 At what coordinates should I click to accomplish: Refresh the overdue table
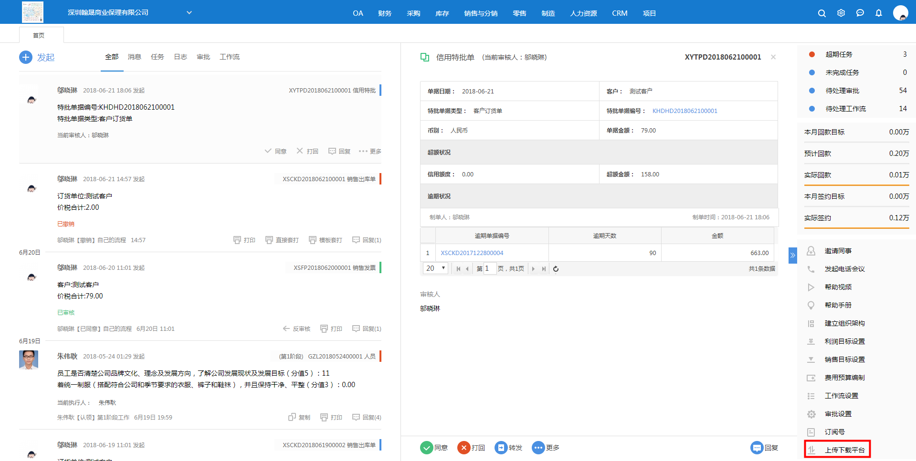coord(556,269)
